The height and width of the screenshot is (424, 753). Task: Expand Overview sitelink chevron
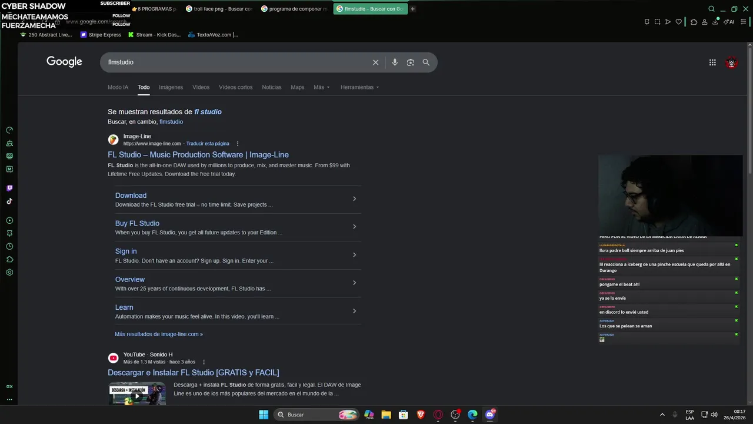tap(354, 283)
